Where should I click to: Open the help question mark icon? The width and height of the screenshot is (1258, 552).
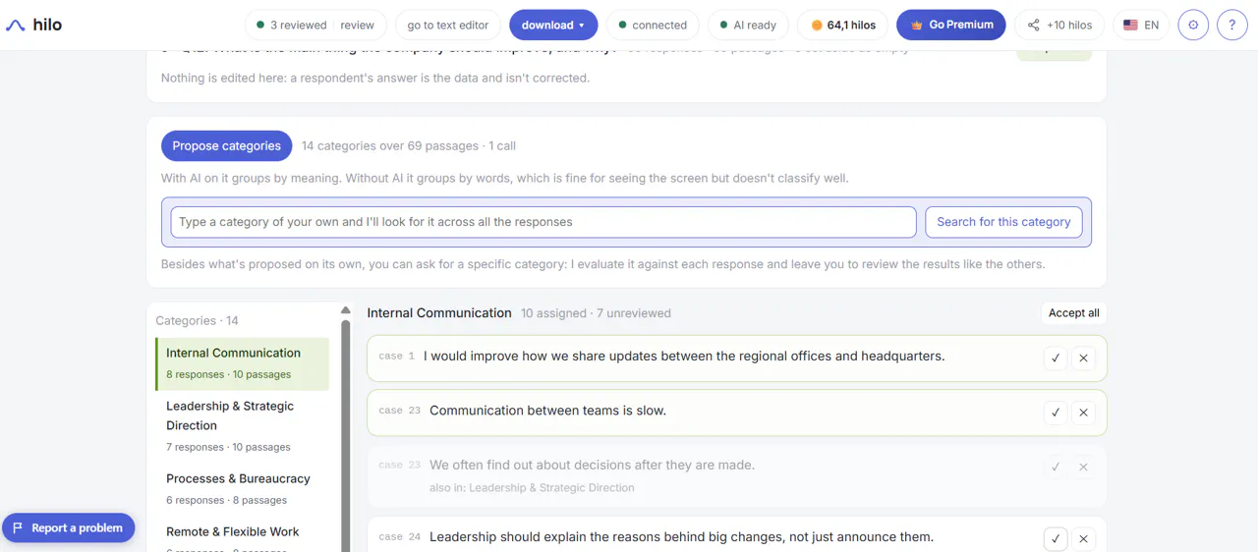point(1232,26)
